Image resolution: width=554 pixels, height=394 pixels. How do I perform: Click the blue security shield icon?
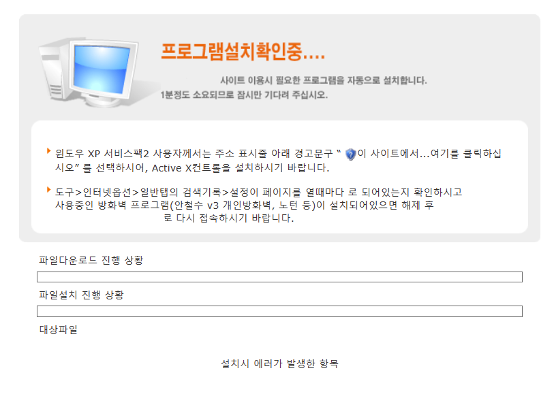pos(350,154)
